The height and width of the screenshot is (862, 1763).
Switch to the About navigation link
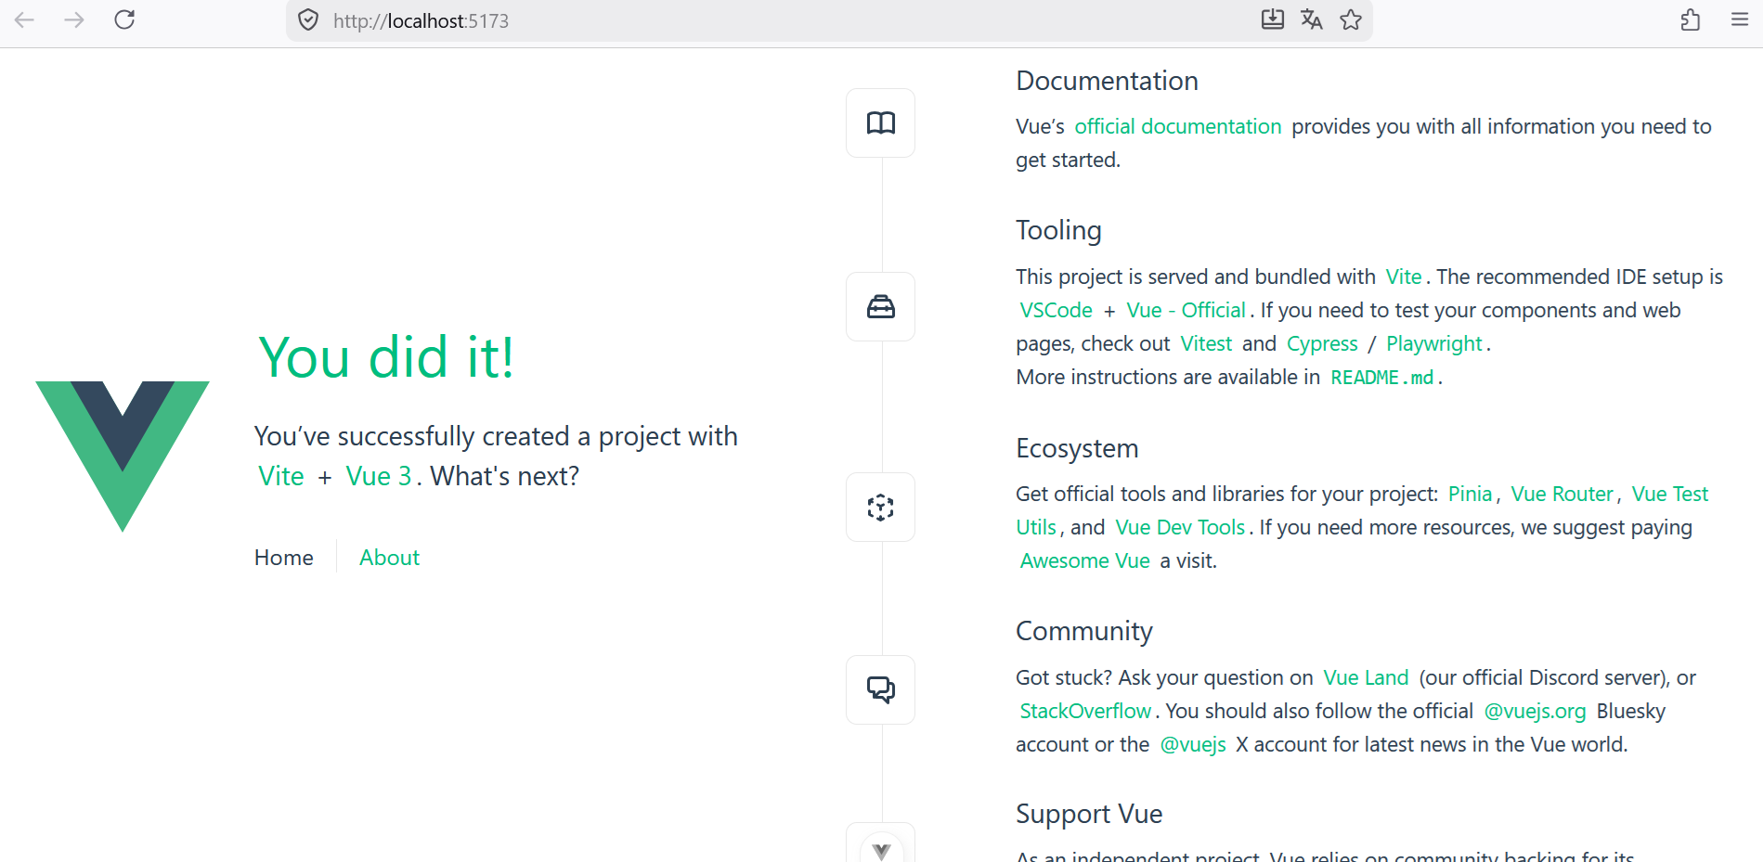click(390, 558)
